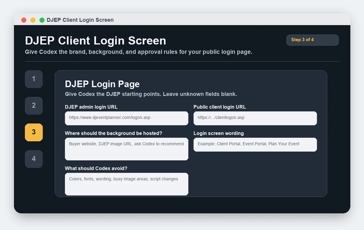Viewport: 364px width, 230px height.
Task: Go to step 2 in the sidebar
Action: click(x=34, y=106)
